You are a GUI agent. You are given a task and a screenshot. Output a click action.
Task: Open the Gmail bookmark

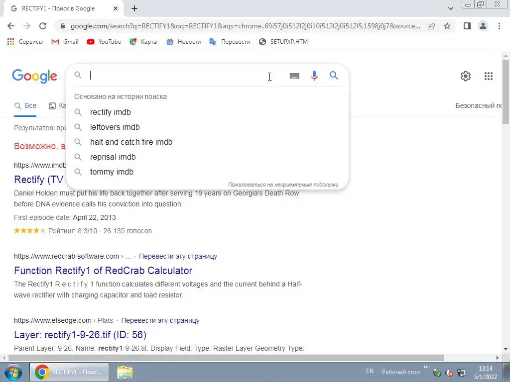tap(65, 42)
